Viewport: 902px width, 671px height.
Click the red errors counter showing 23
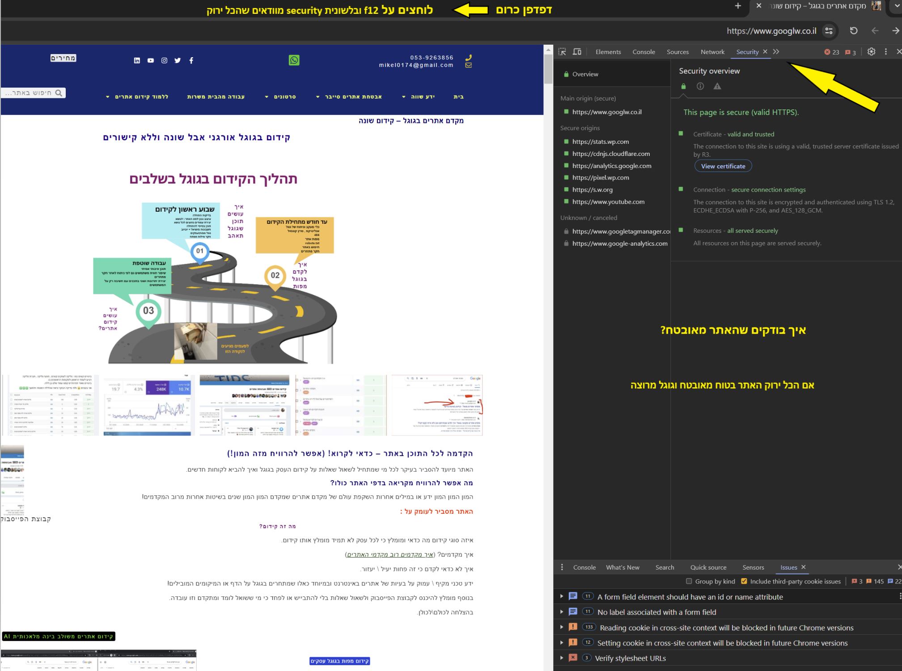tap(832, 52)
